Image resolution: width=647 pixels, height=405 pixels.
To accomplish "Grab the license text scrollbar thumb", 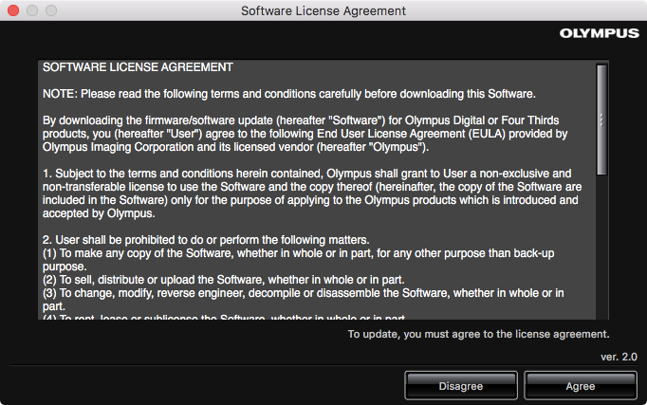I will click(601, 120).
